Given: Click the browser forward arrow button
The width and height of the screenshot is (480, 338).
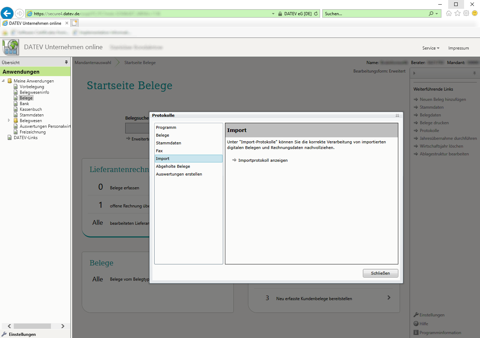Looking at the screenshot, I should point(19,13).
